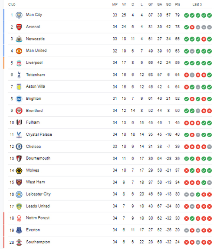
Task: Open the Tottenham team name link
Action: pos(36,75)
